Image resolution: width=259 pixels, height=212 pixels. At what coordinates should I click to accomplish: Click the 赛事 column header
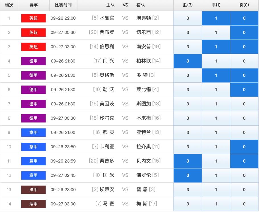(34, 5)
